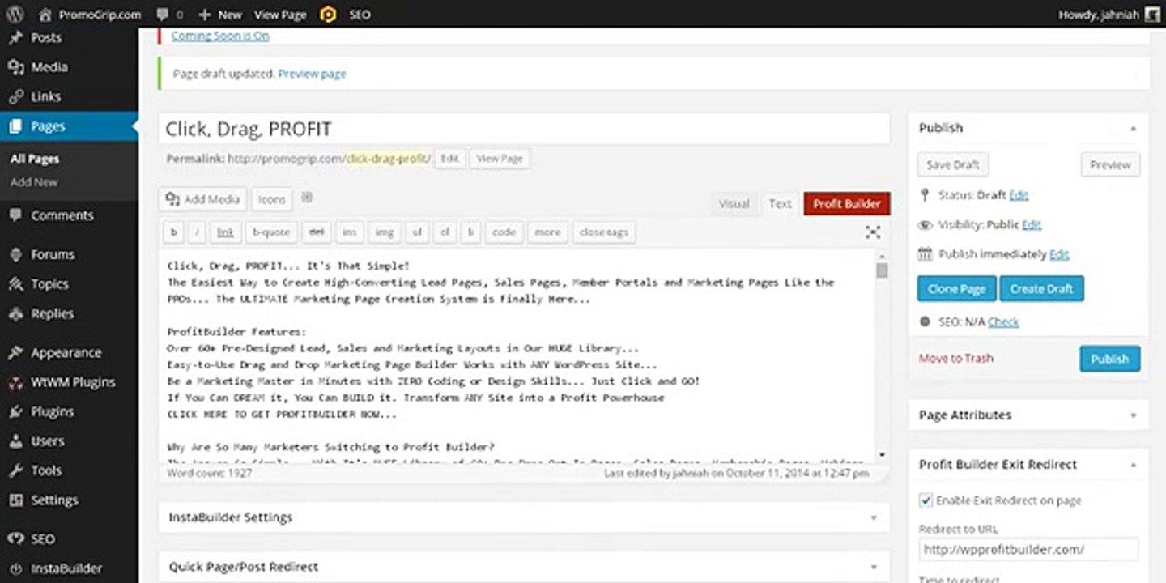Click Edit link next to Status: Draft
The width and height of the screenshot is (1166, 583).
coord(1019,195)
